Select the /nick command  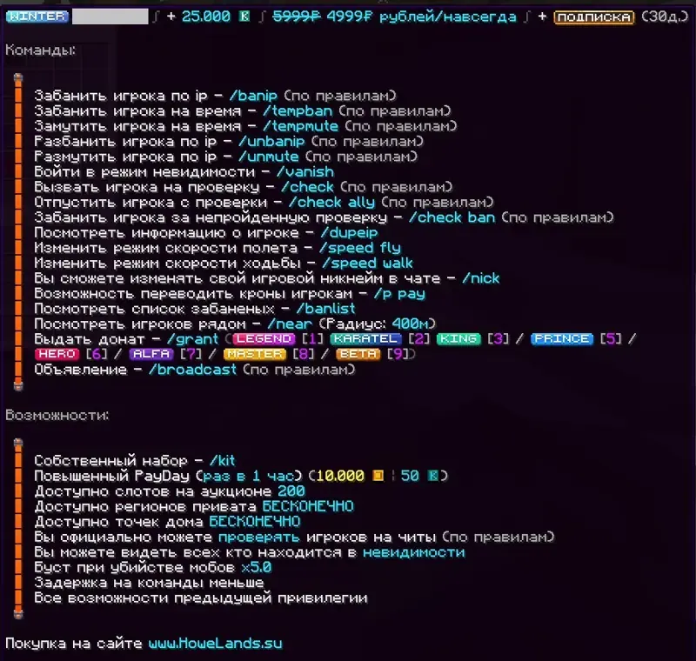481,278
